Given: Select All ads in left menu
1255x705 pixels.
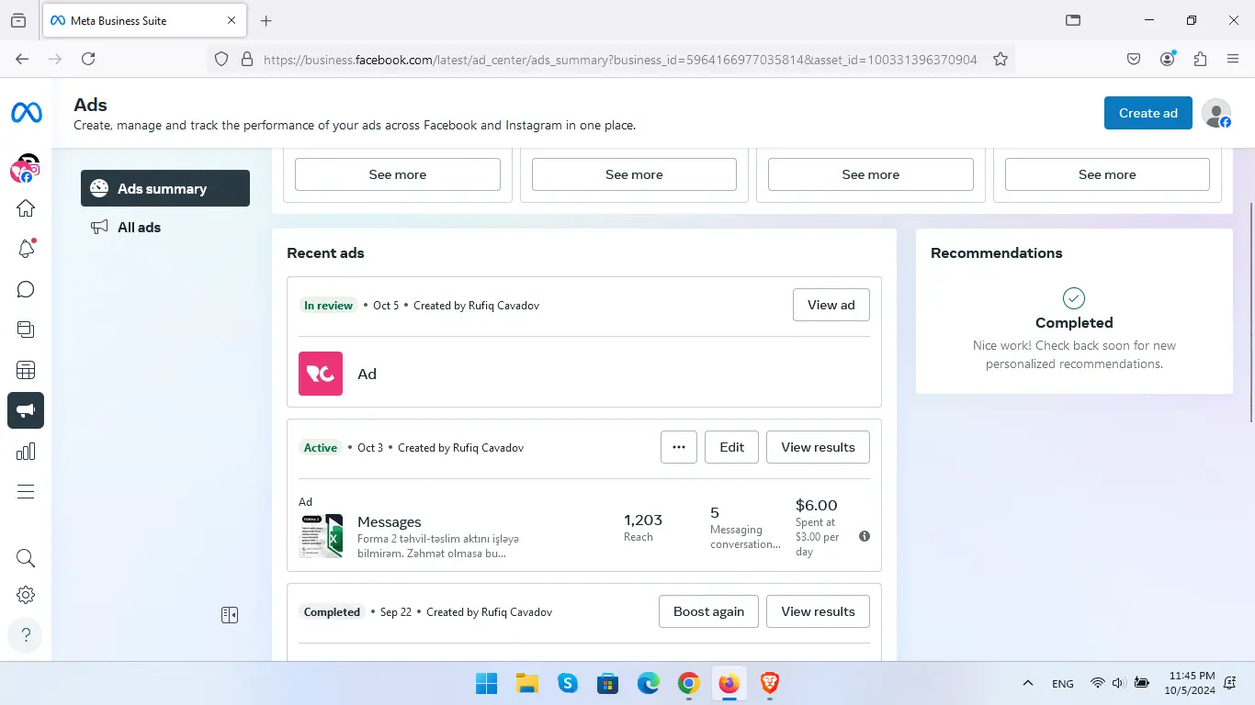Looking at the screenshot, I should pyautogui.click(x=165, y=227).
